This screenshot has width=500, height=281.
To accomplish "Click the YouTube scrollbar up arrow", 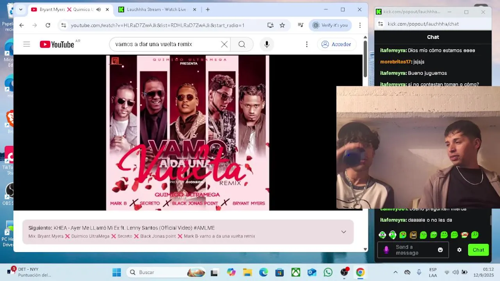I will point(365,37).
